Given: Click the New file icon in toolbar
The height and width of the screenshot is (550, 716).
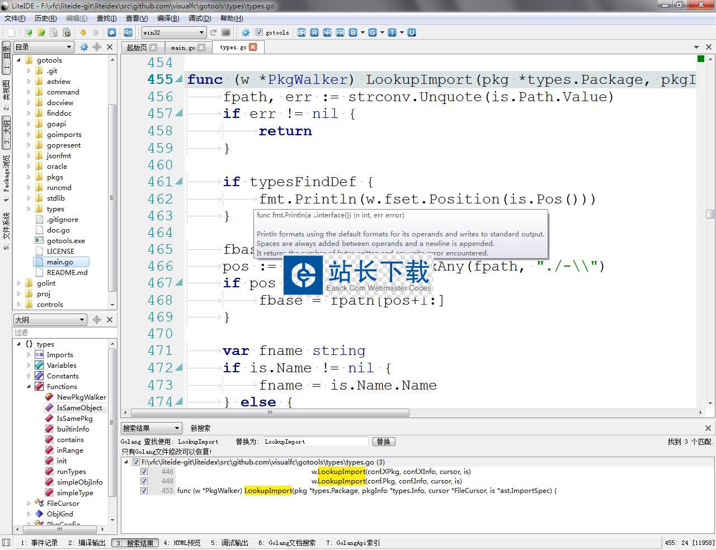Looking at the screenshot, I should pyautogui.click(x=11, y=32).
